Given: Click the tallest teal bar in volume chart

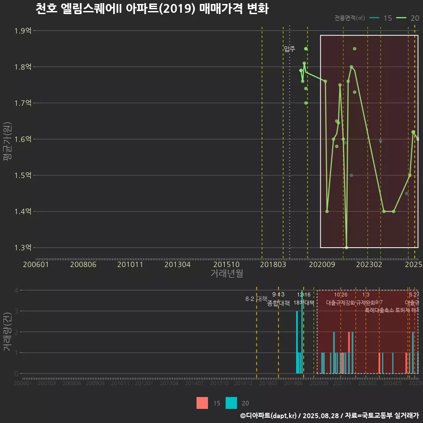Looking at the screenshot, I should [302, 332].
